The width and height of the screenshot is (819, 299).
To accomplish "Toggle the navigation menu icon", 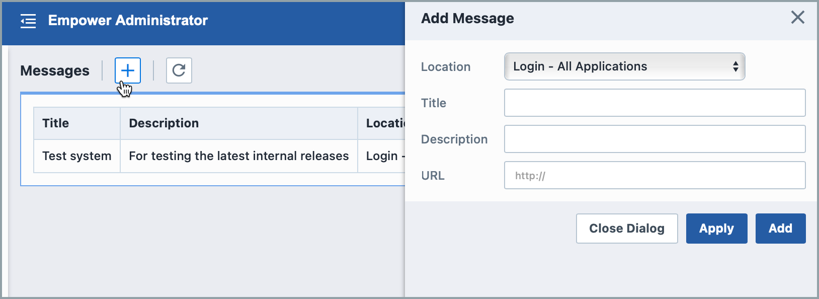I will 28,21.
